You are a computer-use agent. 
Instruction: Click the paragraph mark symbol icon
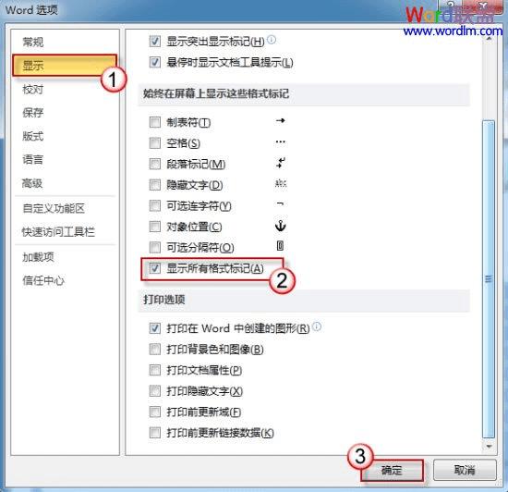point(281,163)
